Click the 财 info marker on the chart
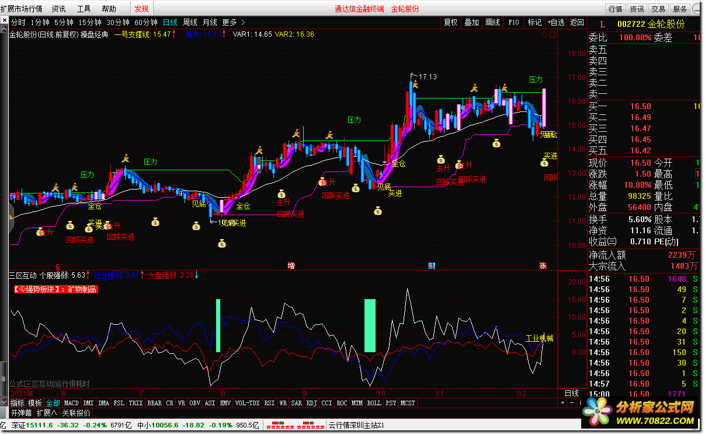 (432, 266)
